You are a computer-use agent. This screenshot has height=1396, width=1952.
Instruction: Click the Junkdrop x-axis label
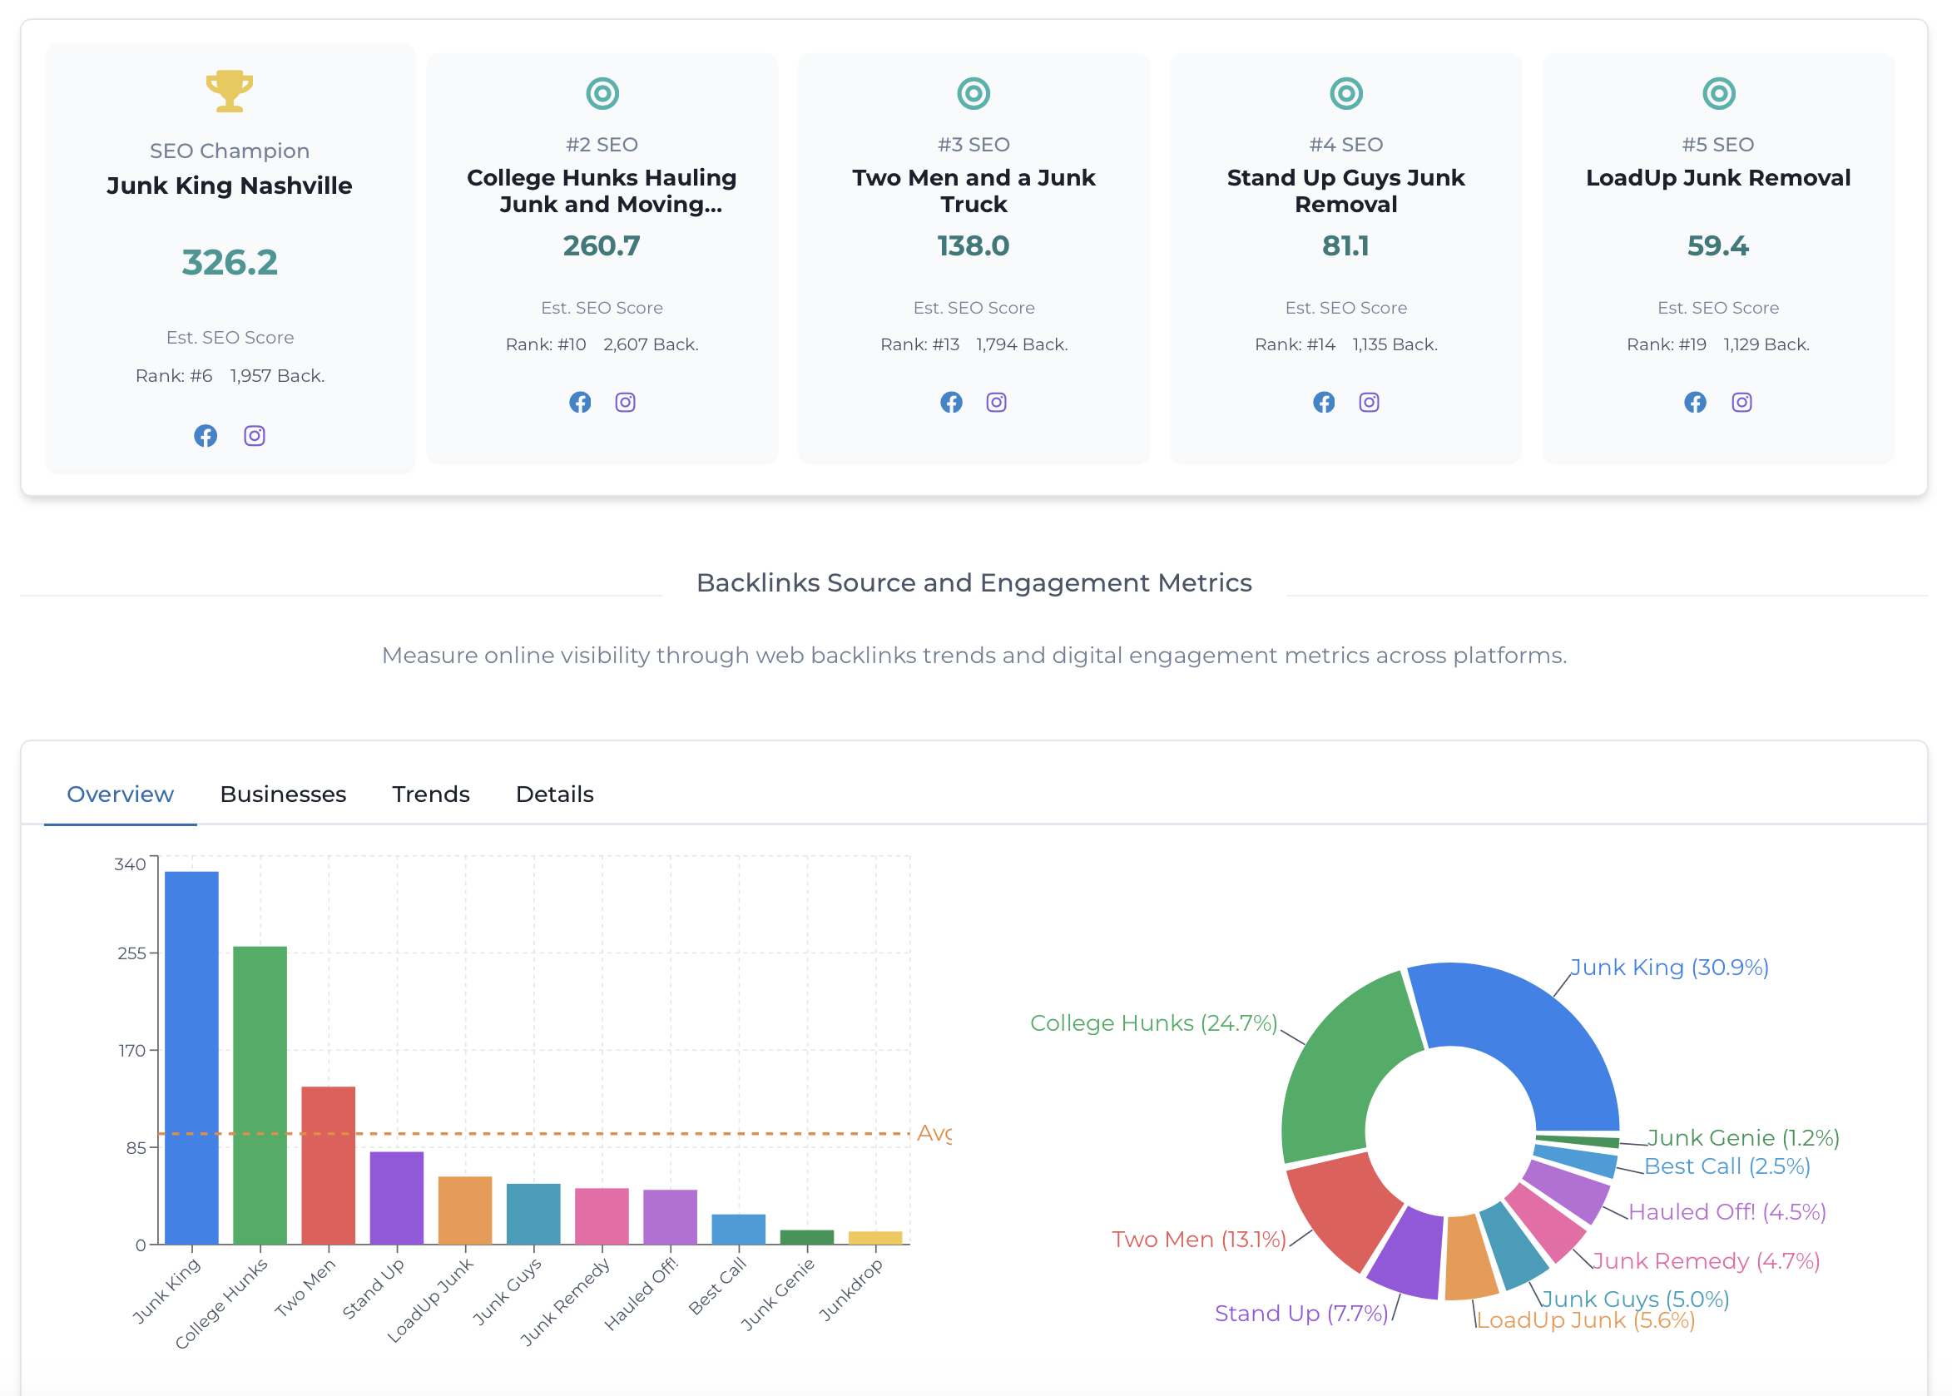point(850,1290)
